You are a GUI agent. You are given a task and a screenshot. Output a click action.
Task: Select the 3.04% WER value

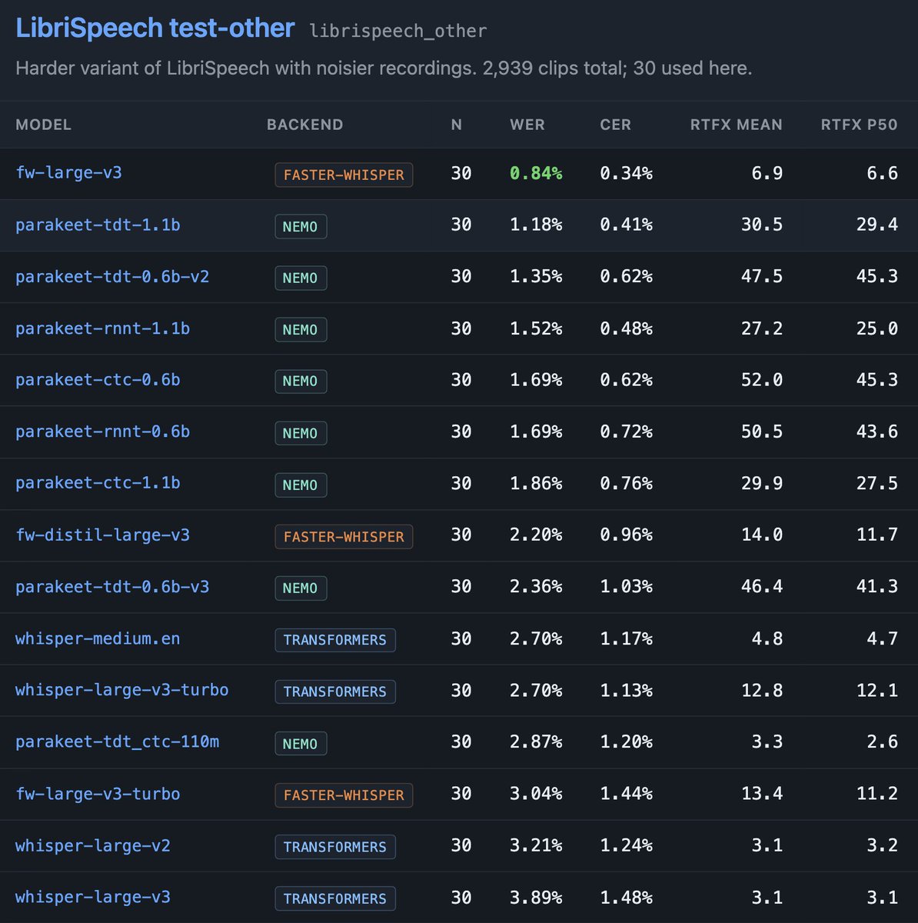[x=536, y=794]
